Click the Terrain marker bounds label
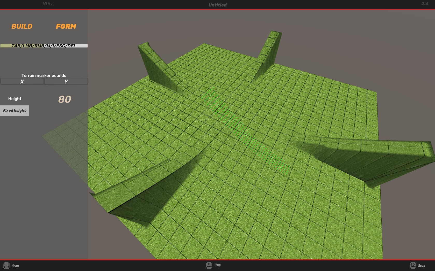Image resolution: width=435 pixels, height=271 pixels. (44, 75)
